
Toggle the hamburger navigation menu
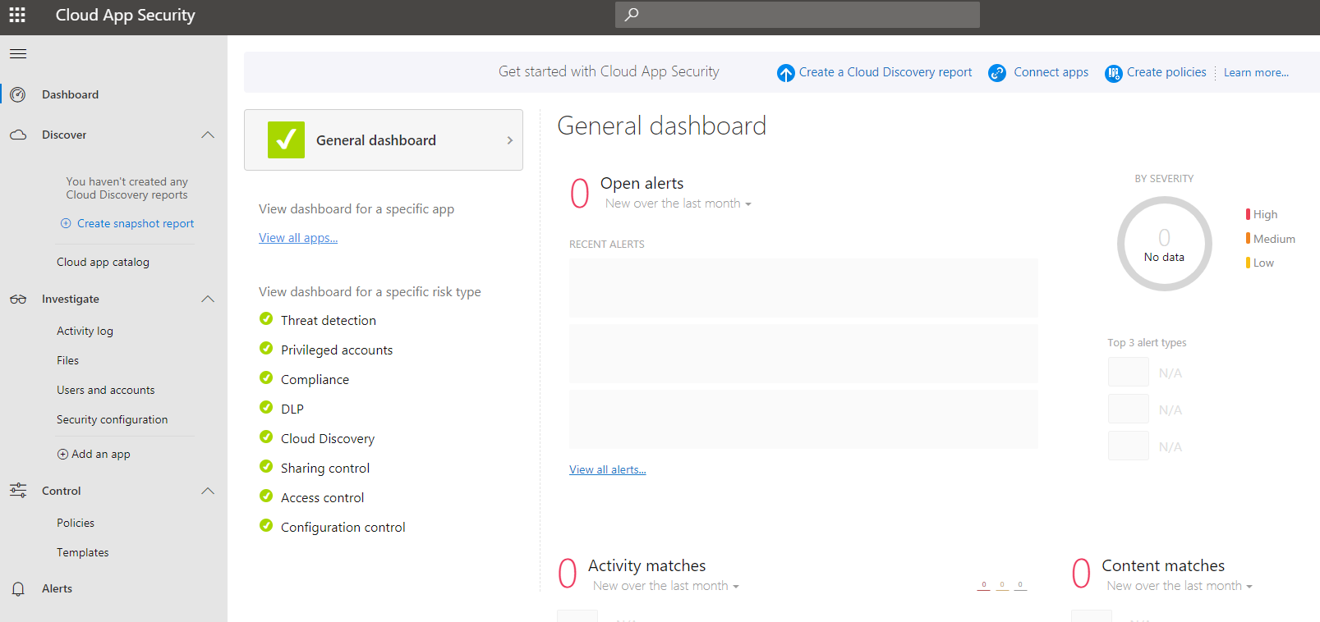point(18,54)
